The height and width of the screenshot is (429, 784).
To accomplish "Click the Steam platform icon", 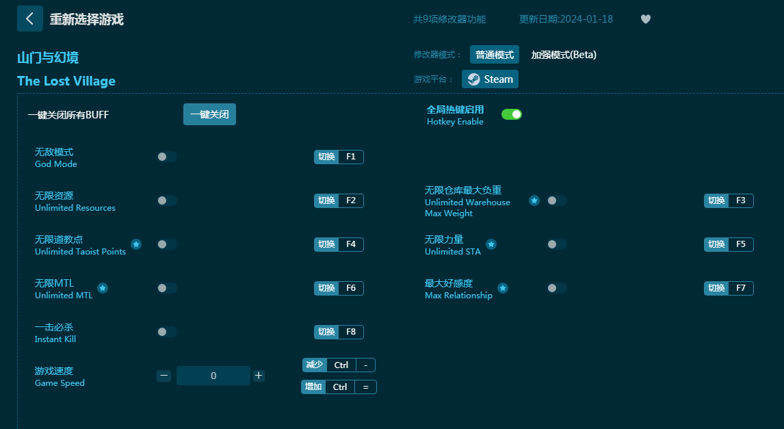I will [x=473, y=79].
